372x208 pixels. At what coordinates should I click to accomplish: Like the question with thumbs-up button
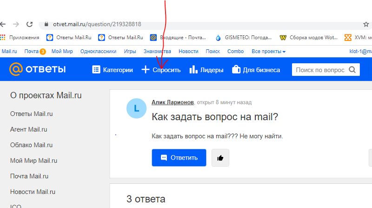(220, 158)
